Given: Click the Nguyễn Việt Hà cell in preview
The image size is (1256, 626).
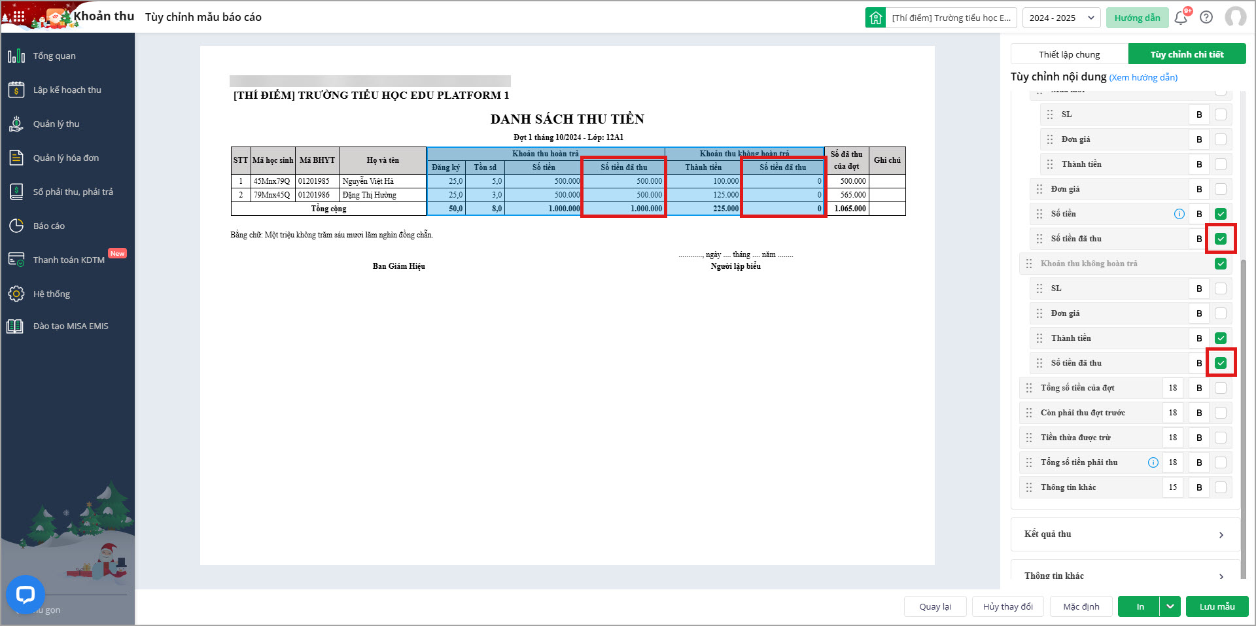Looking at the screenshot, I should pos(383,181).
